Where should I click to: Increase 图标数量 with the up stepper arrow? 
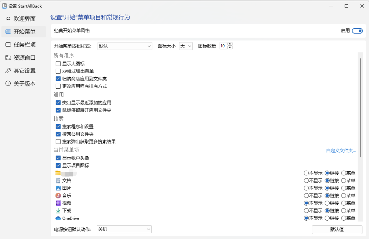point(230,44)
